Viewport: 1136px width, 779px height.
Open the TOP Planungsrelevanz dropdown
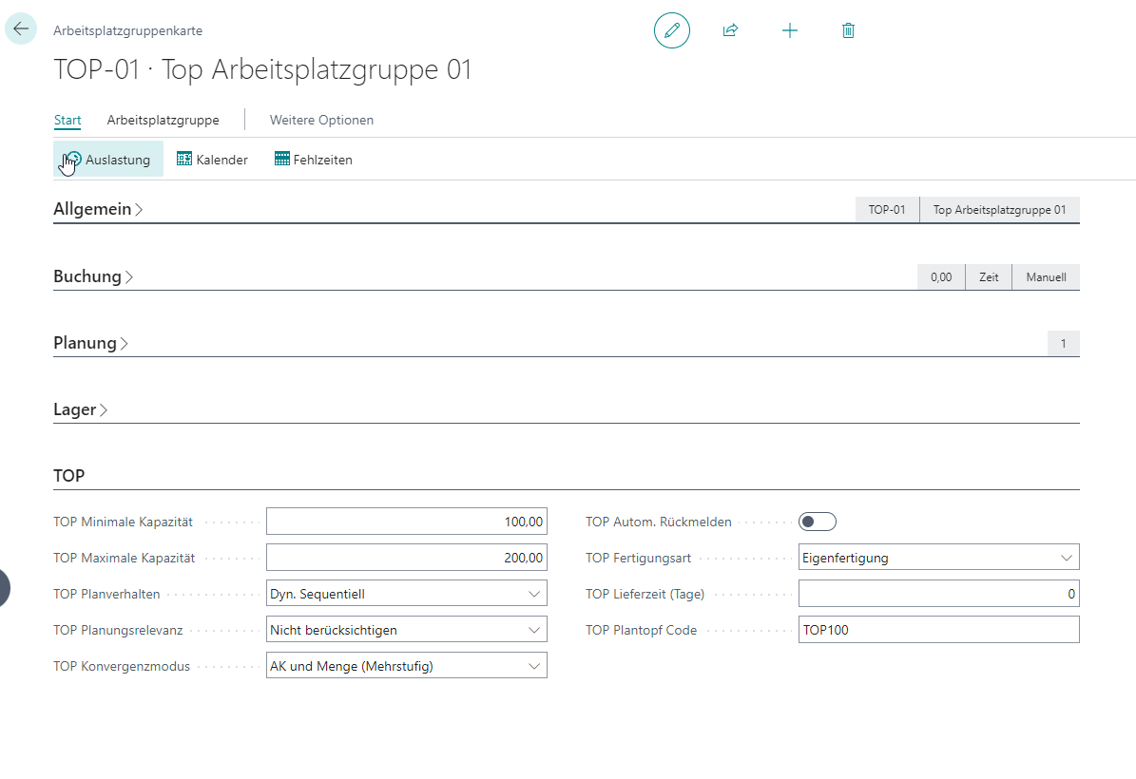coord(407,630)
